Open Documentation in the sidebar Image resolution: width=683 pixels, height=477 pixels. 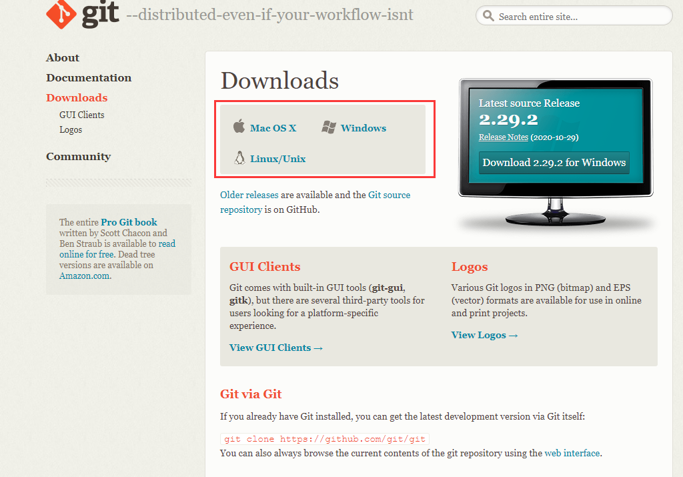point(89,78)
